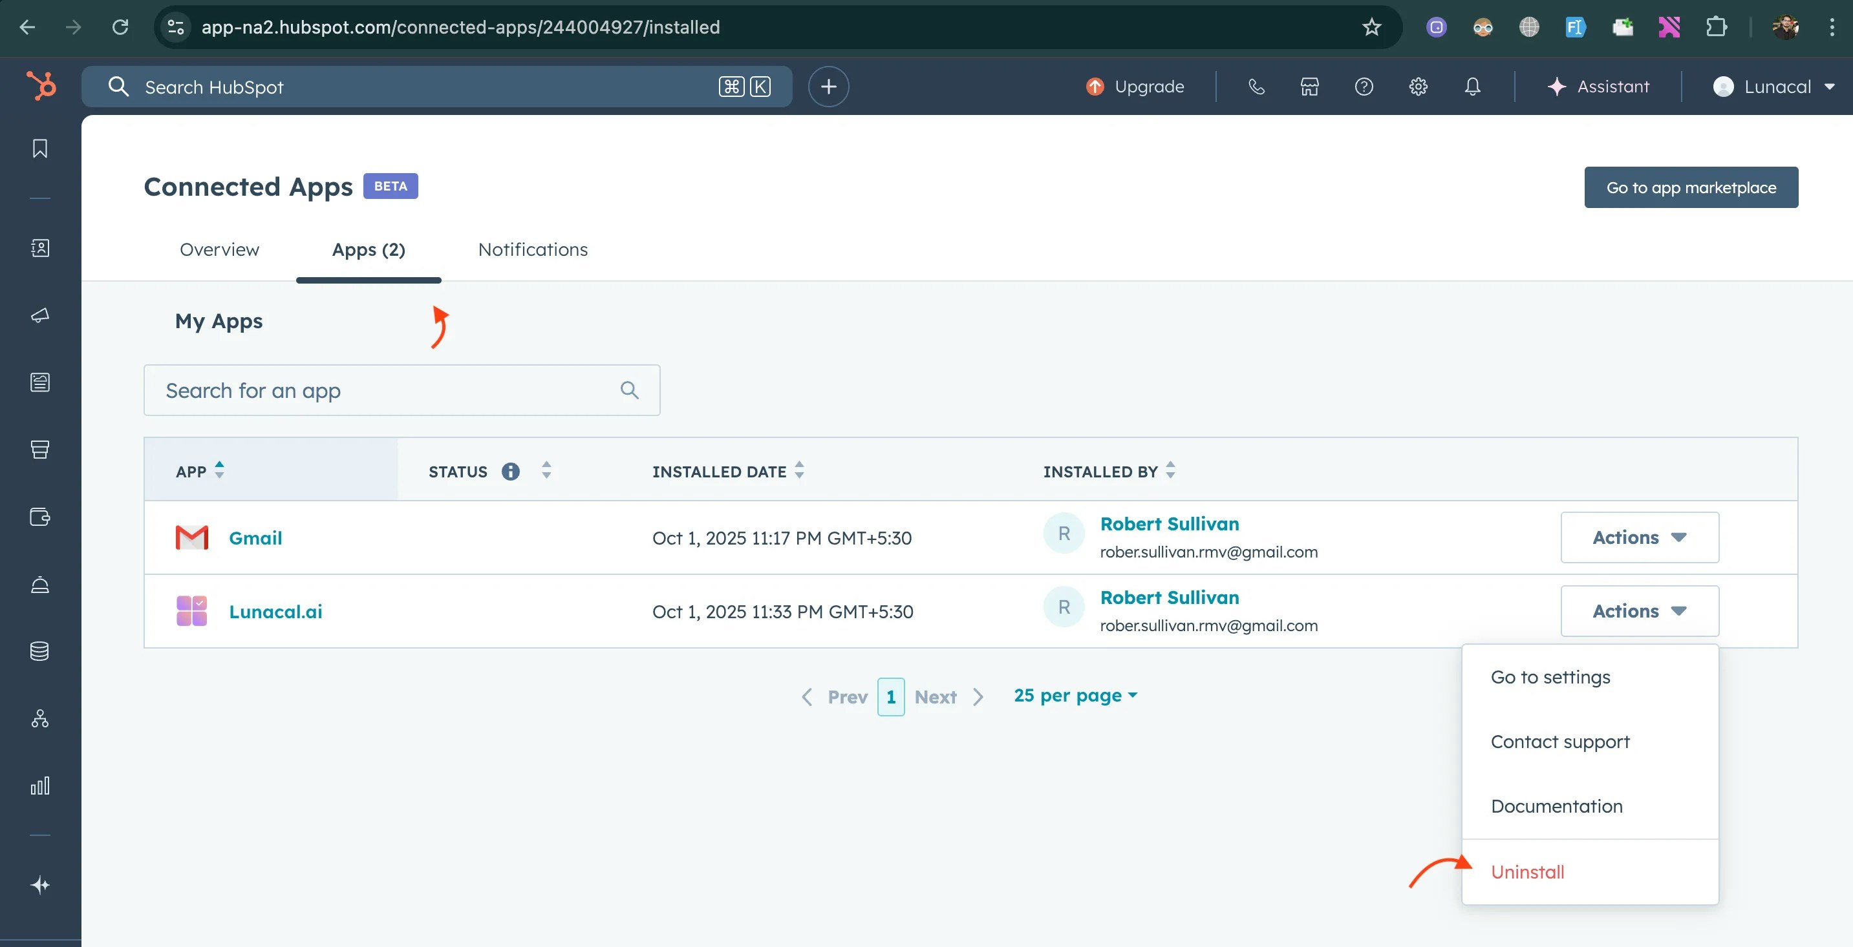Click the help question mark icon
The height and width of the screenshot is (947, 1853).
[1364, 87]
